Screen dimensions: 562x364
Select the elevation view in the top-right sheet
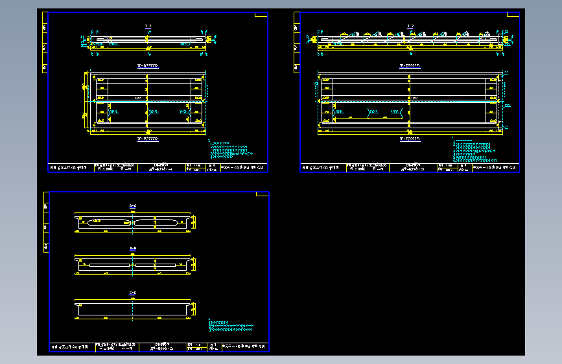click(x=410, y=43)
